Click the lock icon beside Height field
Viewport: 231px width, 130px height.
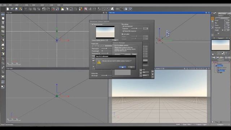(x=223, y=30)
